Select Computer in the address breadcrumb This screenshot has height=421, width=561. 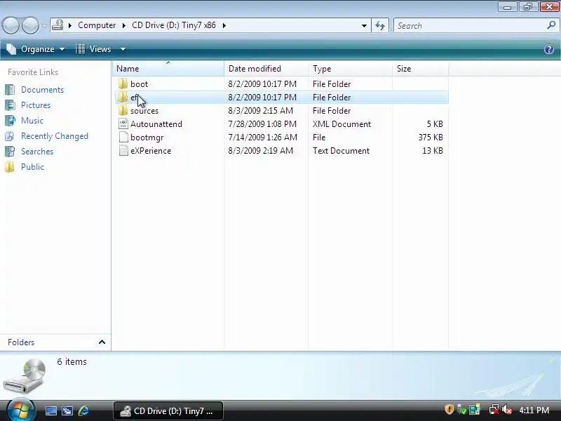tap(97, 25)
